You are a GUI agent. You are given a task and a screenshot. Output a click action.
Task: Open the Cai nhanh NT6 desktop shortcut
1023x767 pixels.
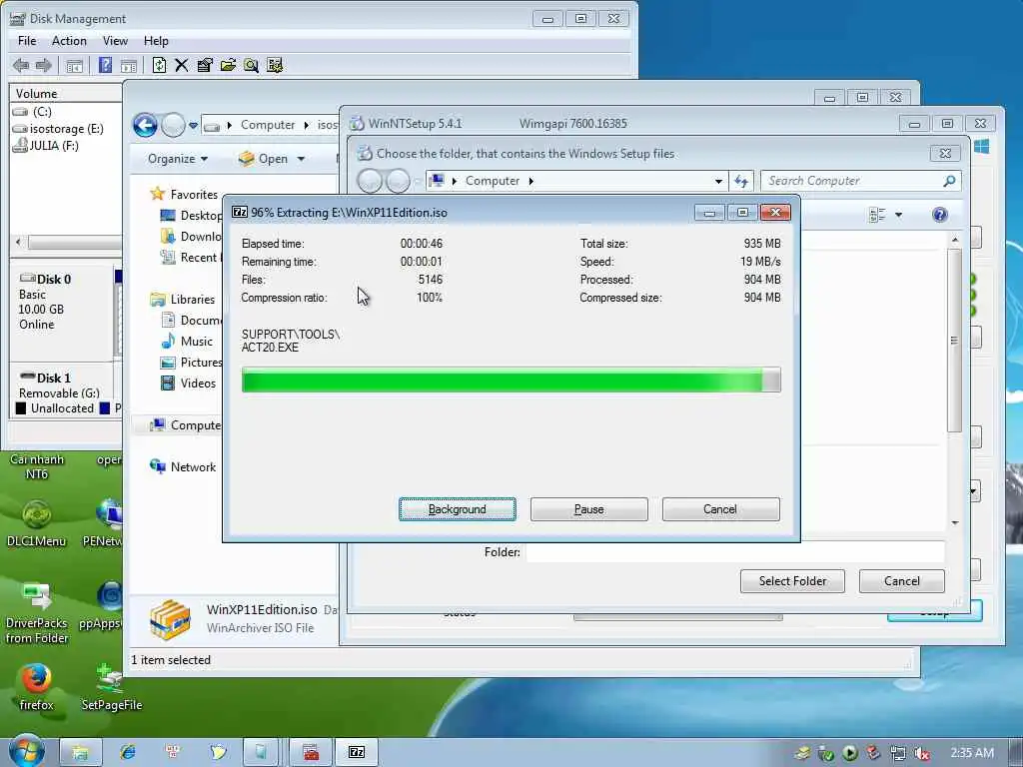click(x=37, y=466)
